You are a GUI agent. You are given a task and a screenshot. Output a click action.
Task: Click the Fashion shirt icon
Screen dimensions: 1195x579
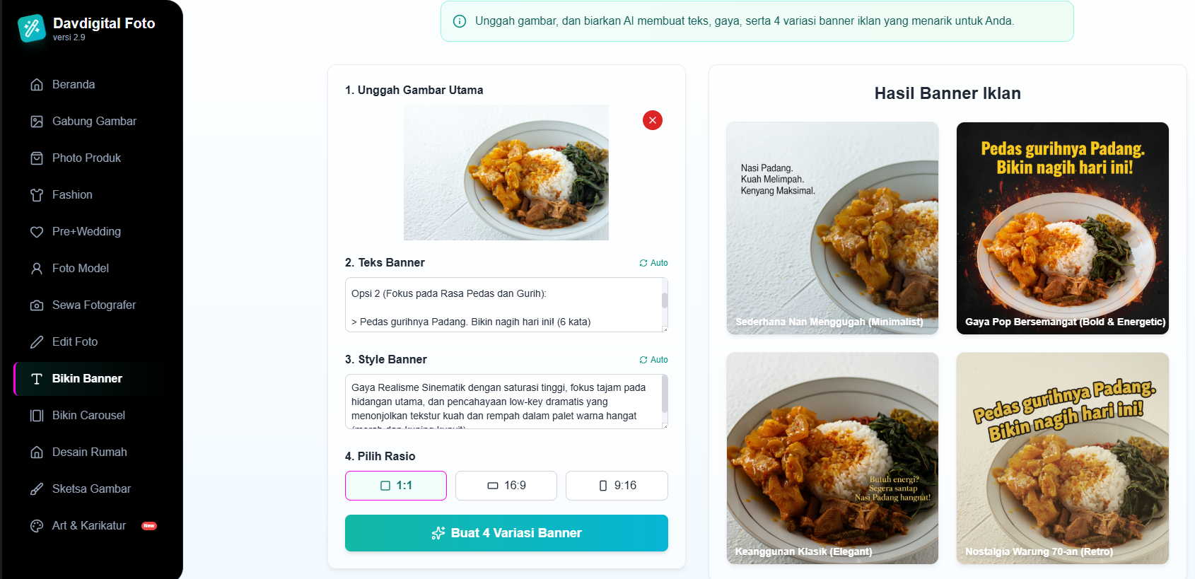37,195
